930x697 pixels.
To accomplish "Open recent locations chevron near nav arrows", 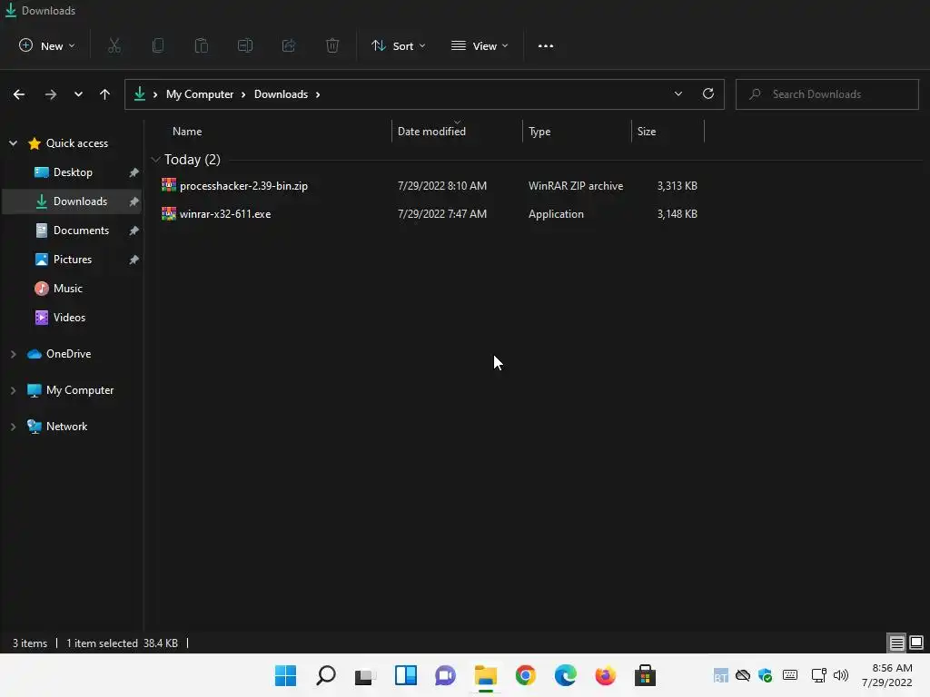I will [x=78, y=94].
